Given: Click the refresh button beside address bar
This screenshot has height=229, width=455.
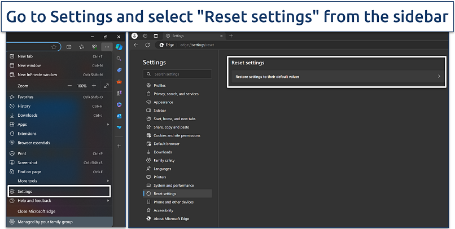Looking at the screenshot, I should coord(147,45).
